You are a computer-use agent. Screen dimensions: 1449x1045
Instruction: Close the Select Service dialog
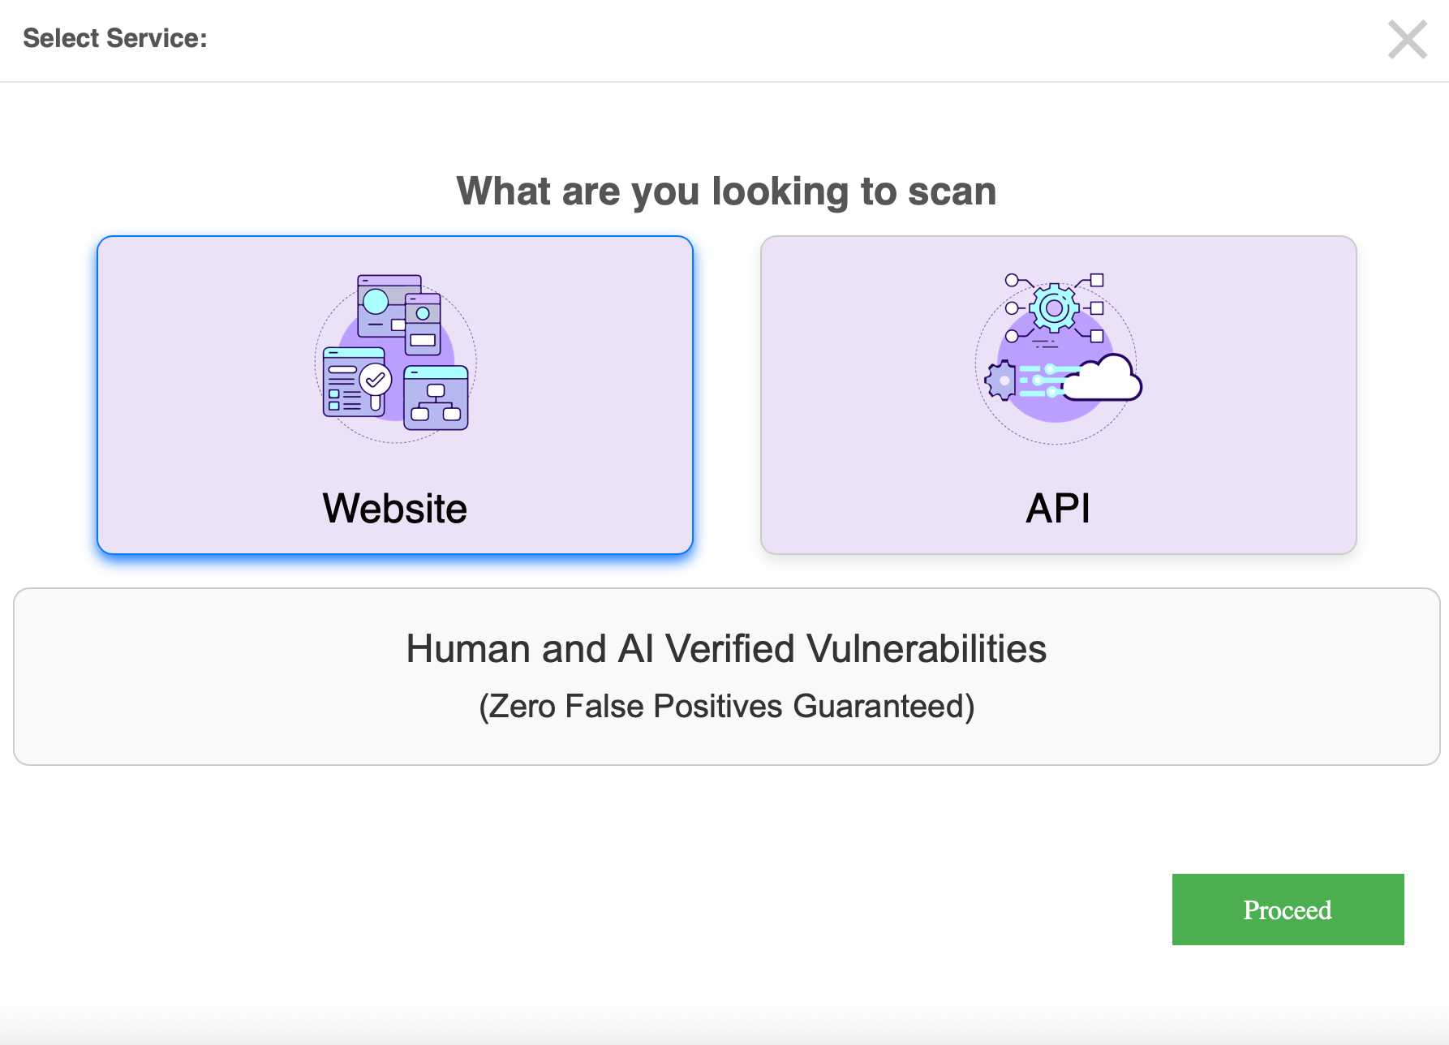1407,40
